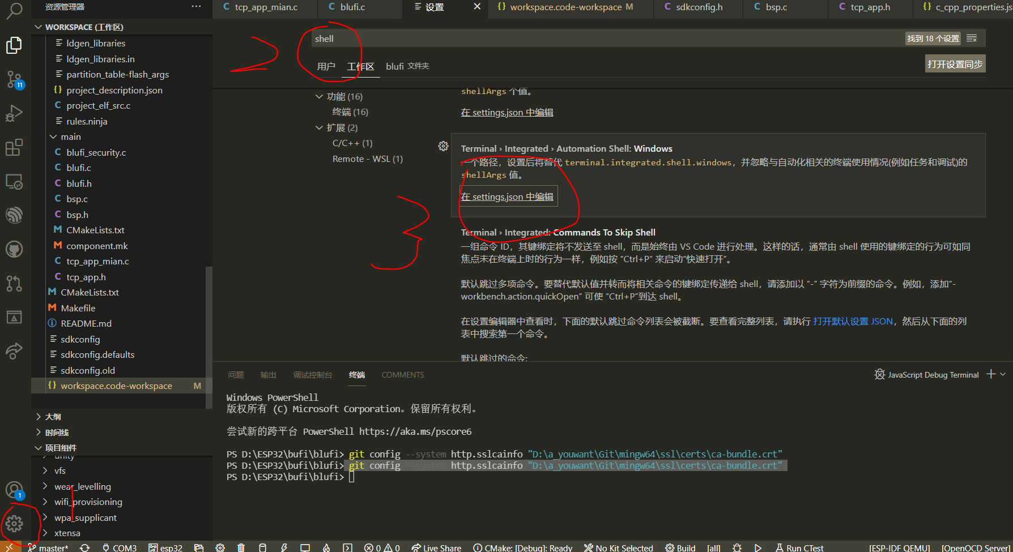Open the ESP-IDF SDK Configuration editor gear icon
This screenshot has width=1013, height=552.
(x=220, y=547)
